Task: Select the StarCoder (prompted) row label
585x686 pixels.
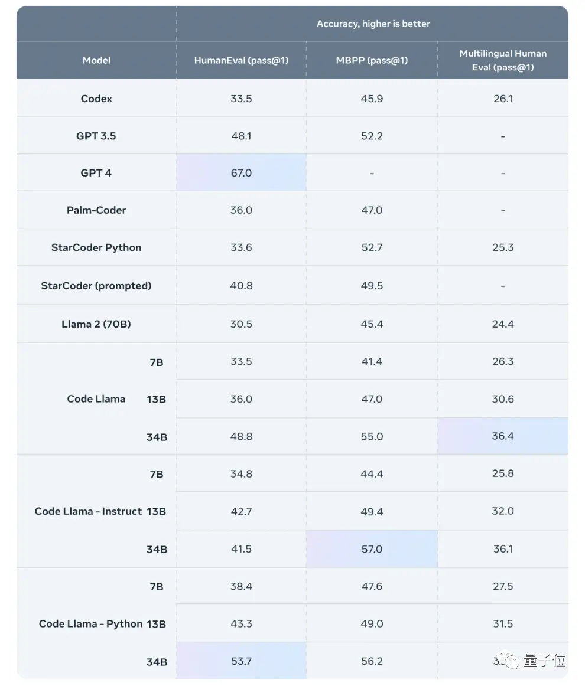Action: 96,286
